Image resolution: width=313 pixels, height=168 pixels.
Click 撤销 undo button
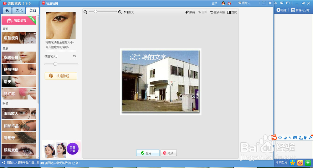point(190,12)
